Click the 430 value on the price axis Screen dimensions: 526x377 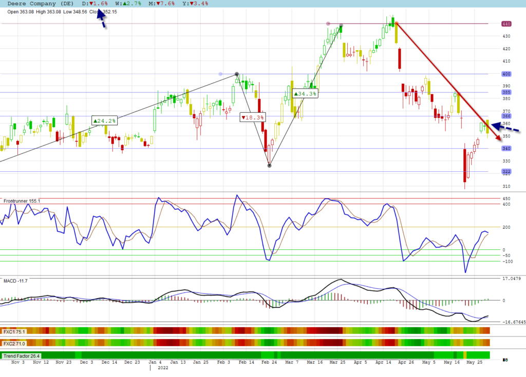point(506,36)
